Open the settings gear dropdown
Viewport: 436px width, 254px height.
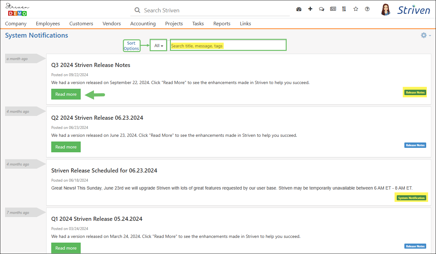tap(426, 35)
